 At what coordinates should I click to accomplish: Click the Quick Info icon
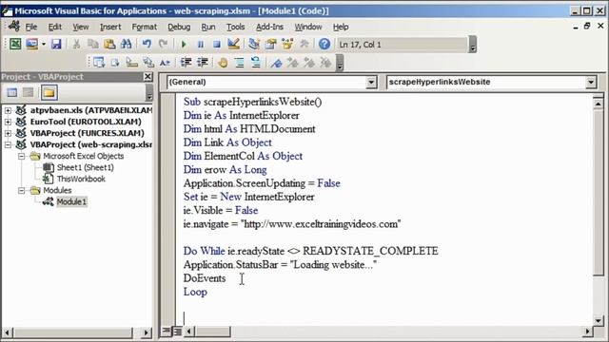point(131,62)
